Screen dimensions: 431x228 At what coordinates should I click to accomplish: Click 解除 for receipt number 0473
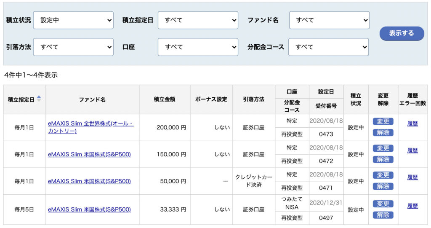pos(383,133)
